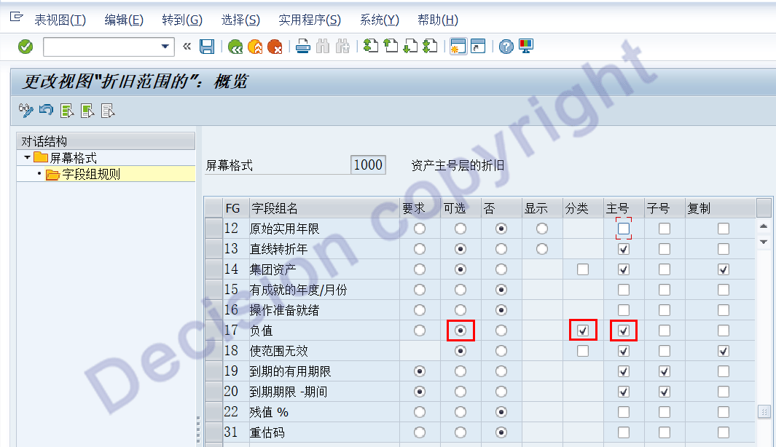The image size is (776, 447).
Task: Click the 复制 column header
Action: coord(721,208)
